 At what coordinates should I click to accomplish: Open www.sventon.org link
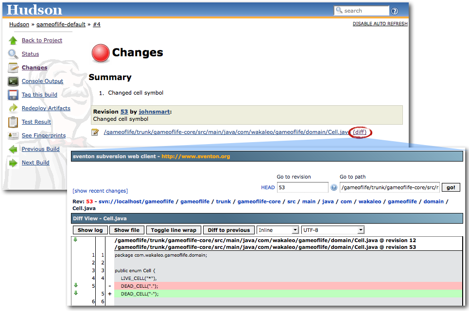point(195,156)
